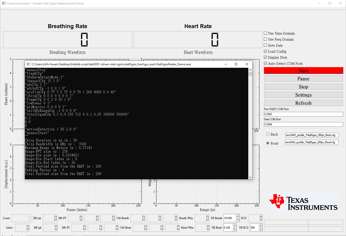Image resolution: width=346 pixels, height=236 pixels.
Task: Enable the Use Freq-Domain checkbox
Action: [x=265, y=39]
